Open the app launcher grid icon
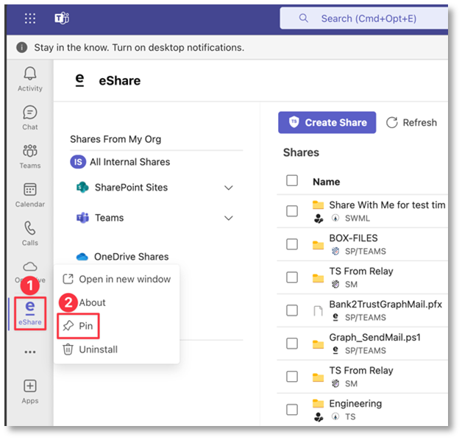 (30, 18)
